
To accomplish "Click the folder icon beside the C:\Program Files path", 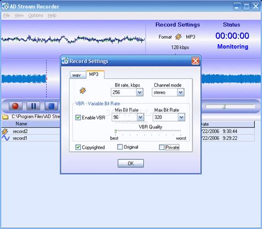I will coord(5,117).
